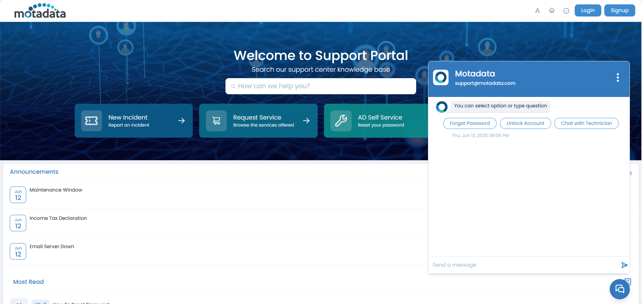
Task: Click the AD Self Service wrench icon
Action: coord(341,121)
